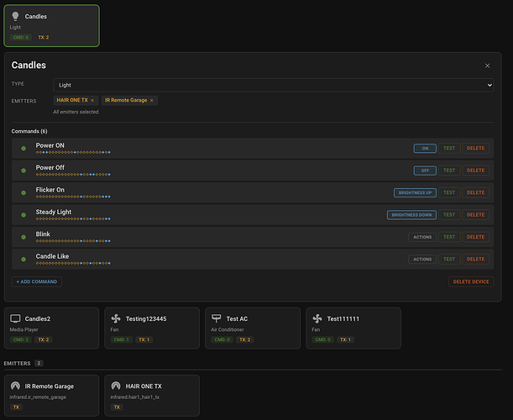Open ACTIONS for the Blink command
513x420 pixels.
(x=422, y=237)
